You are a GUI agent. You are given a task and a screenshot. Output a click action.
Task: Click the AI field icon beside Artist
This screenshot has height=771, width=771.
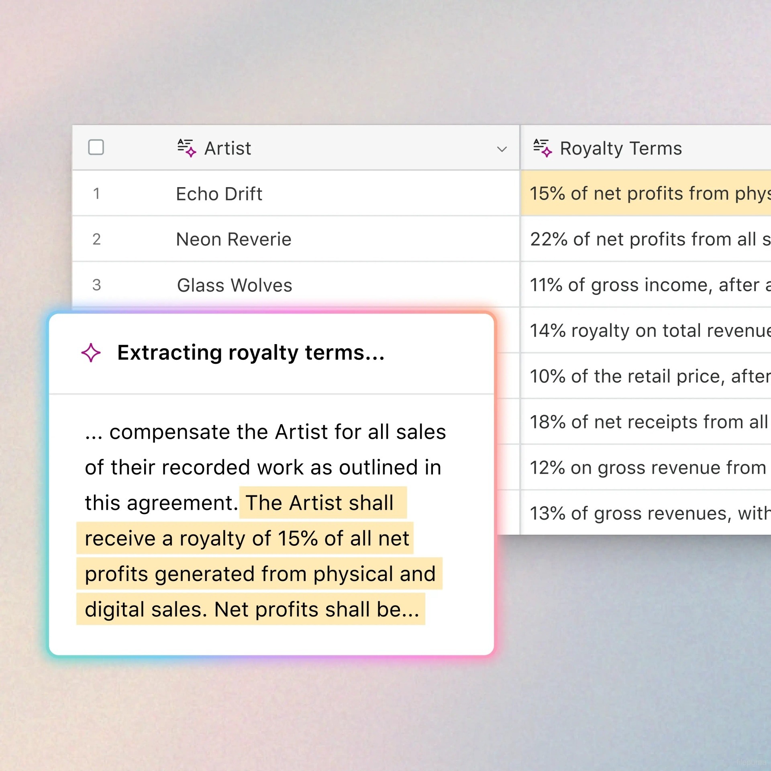(x=187, y=148)
